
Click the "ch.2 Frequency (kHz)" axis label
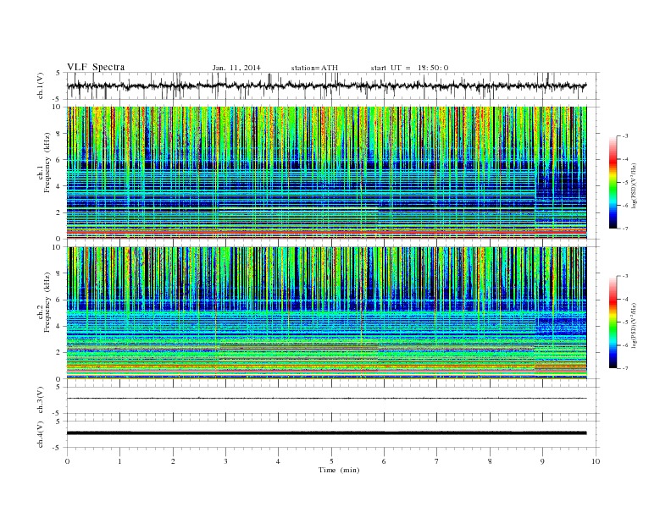point(44,301)
